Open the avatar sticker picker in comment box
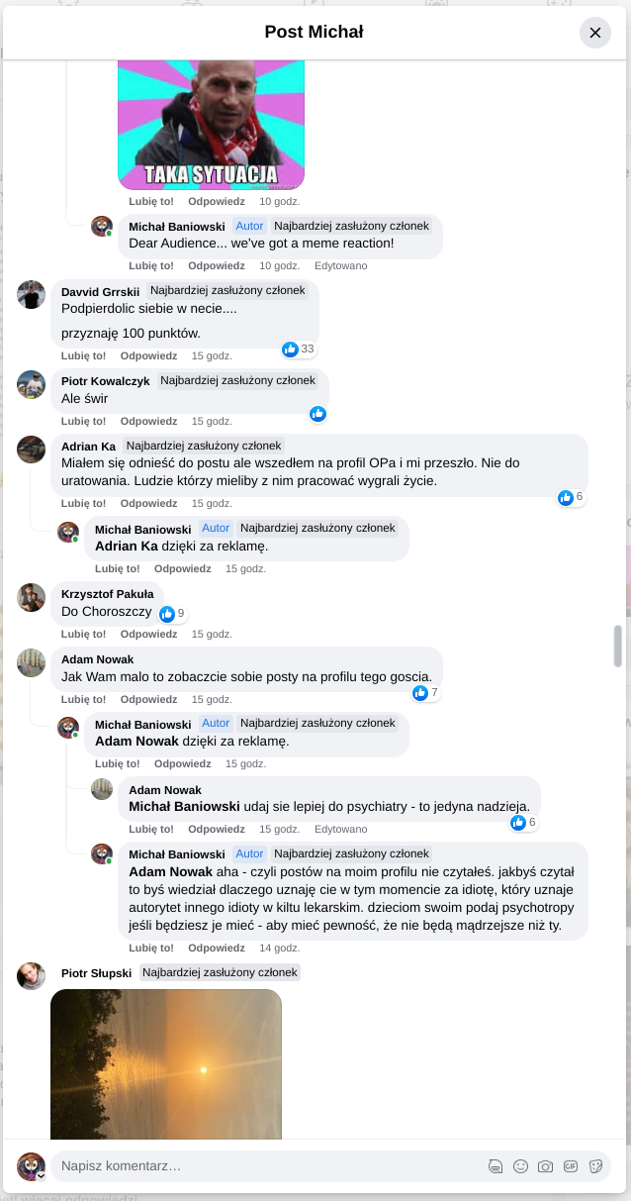Screen dimensions: 631x1201 click(496, 1166)
